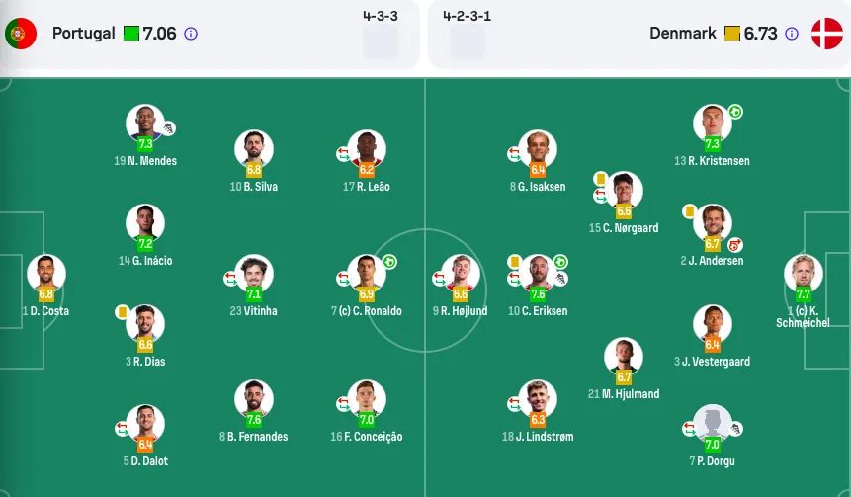The height and width of the screenshot is (497, 851).
Task: Open Vitinha player profile
Action: coord(254,274)
